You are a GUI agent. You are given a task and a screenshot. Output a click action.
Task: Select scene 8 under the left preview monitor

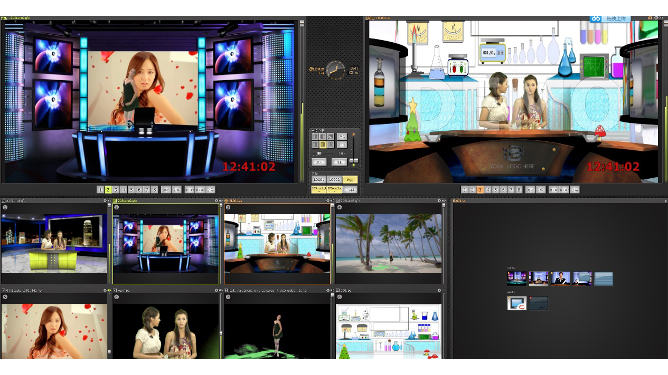tap(155, 190)
